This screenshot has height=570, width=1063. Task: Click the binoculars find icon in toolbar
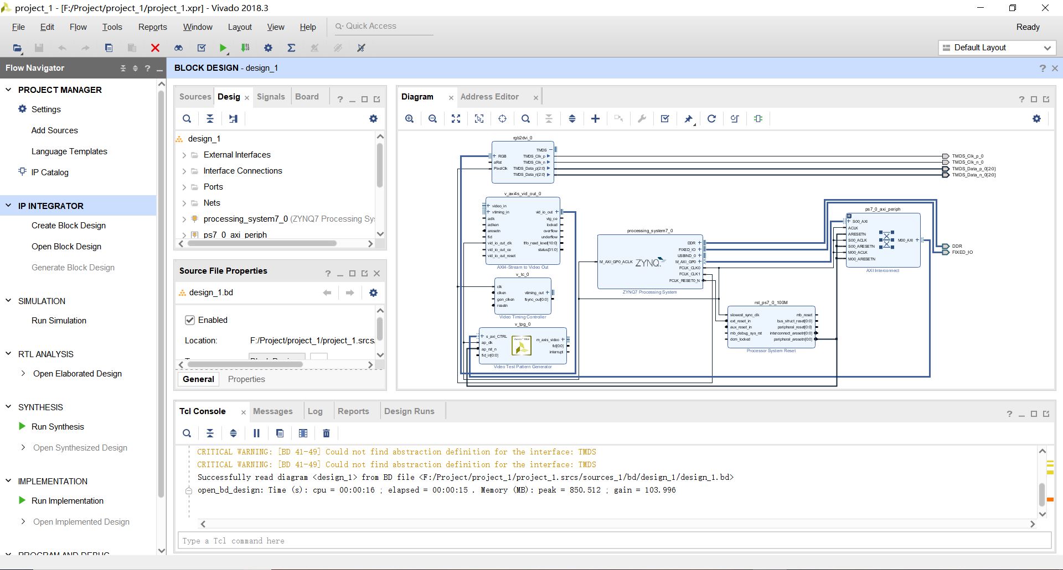178,48
